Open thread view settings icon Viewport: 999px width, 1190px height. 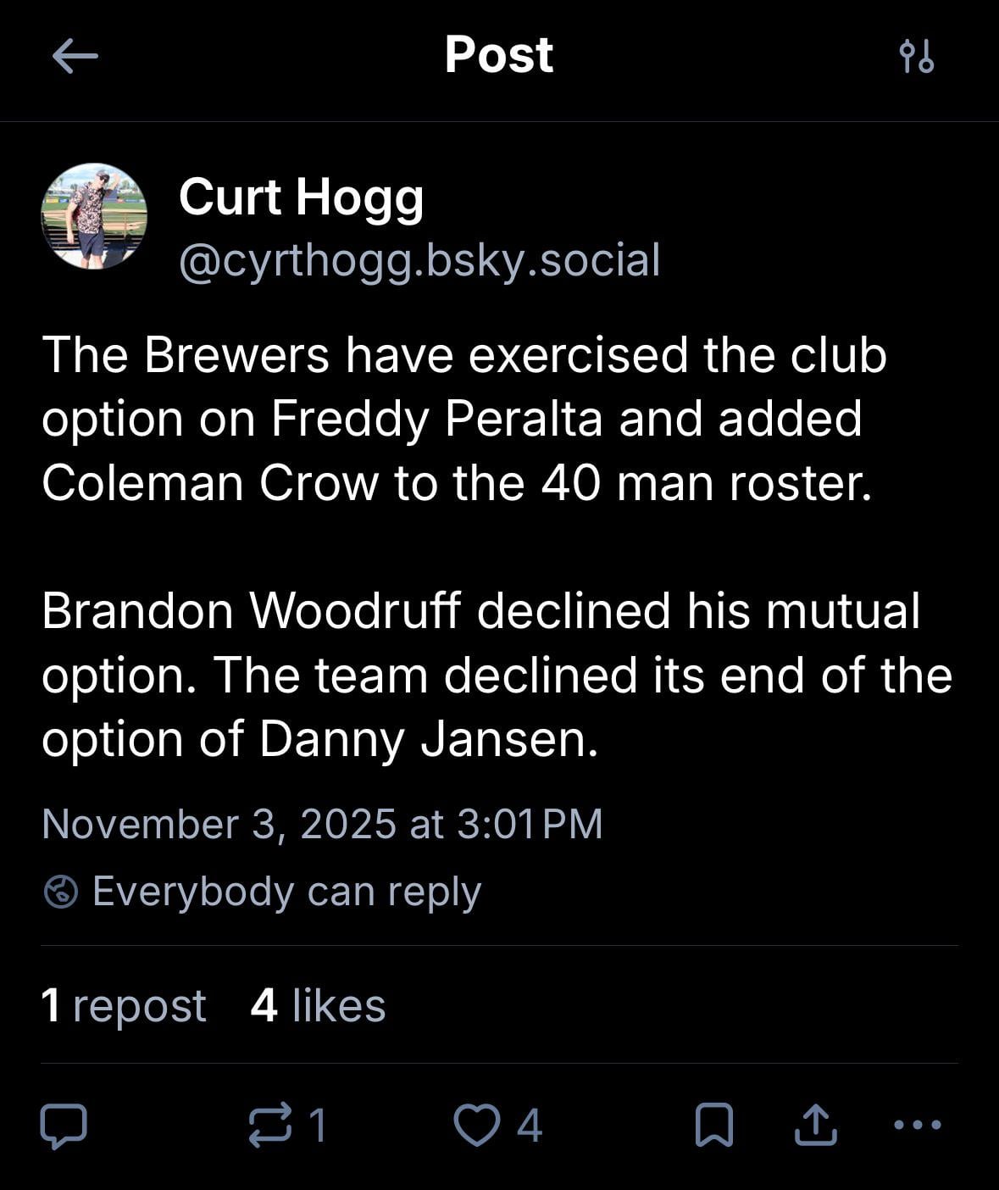(916, 57)
